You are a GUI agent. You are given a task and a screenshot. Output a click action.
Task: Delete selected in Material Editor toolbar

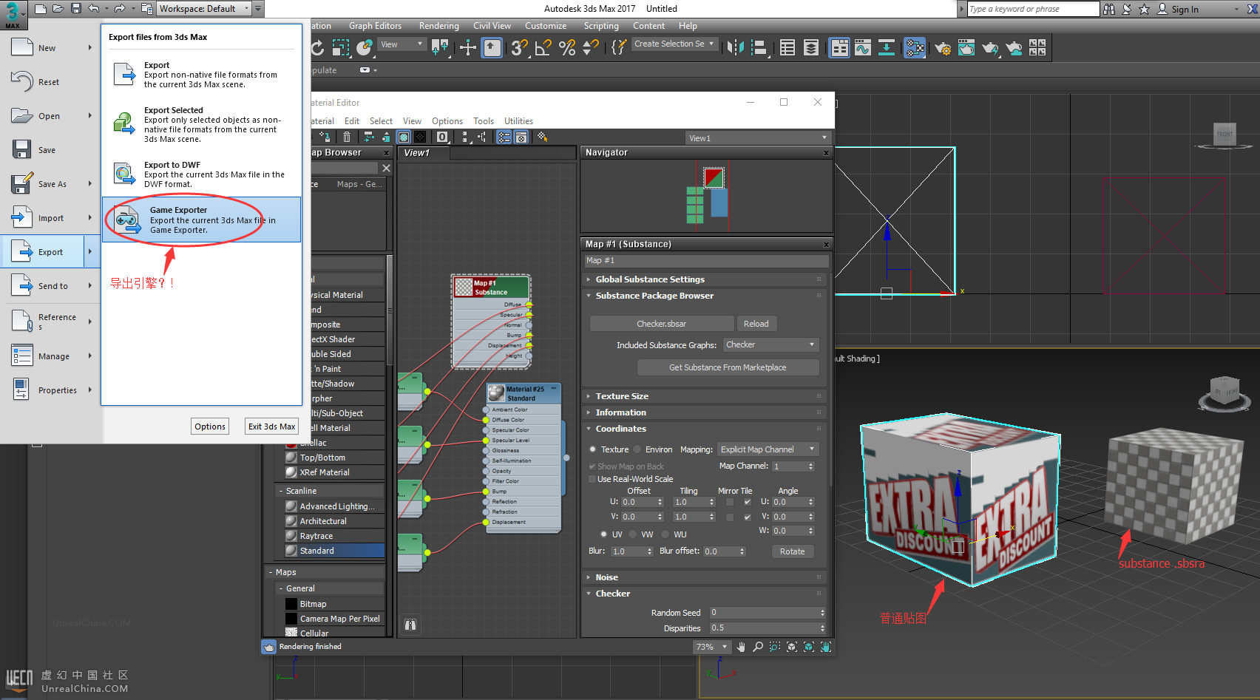(347, 137)
